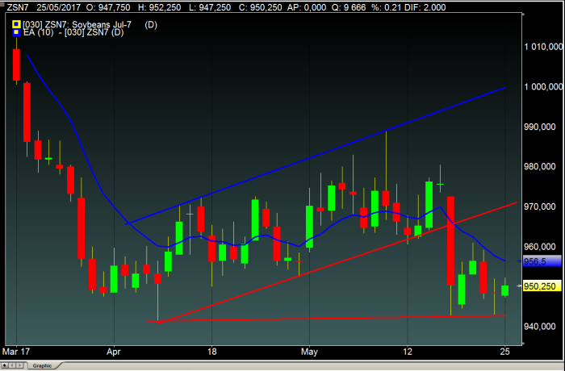Click the 'EA (10) - [030] ZSN7 (D)' legend text
The height and width of the screenshot is (371, 565).
(73, 32)
